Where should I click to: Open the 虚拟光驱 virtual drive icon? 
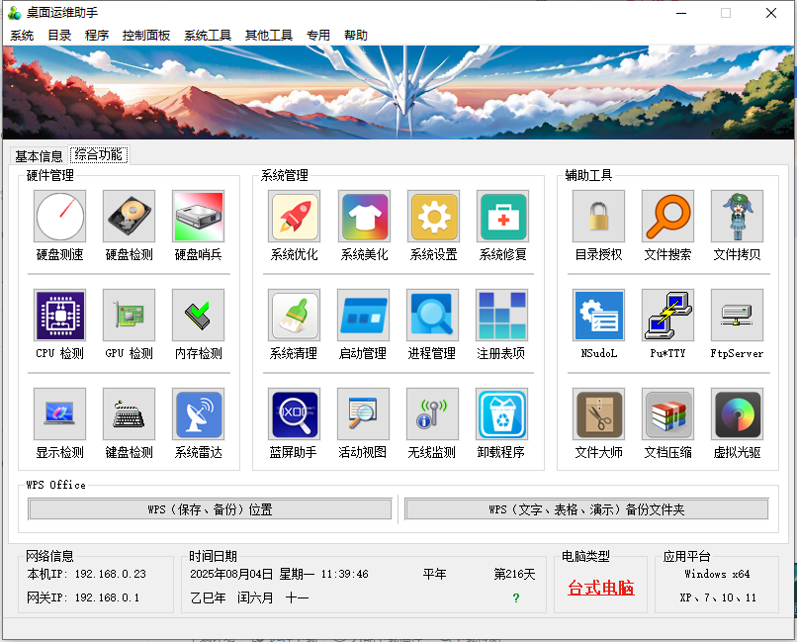click(737, 414)
